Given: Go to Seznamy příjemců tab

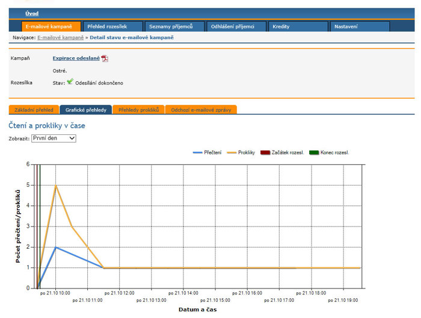Looking at the screenshot, I should click(x=175, y=26).
